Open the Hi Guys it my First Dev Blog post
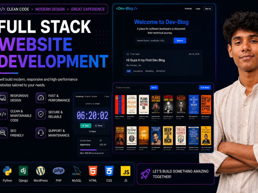258x193 pixels. coord(146,60)
